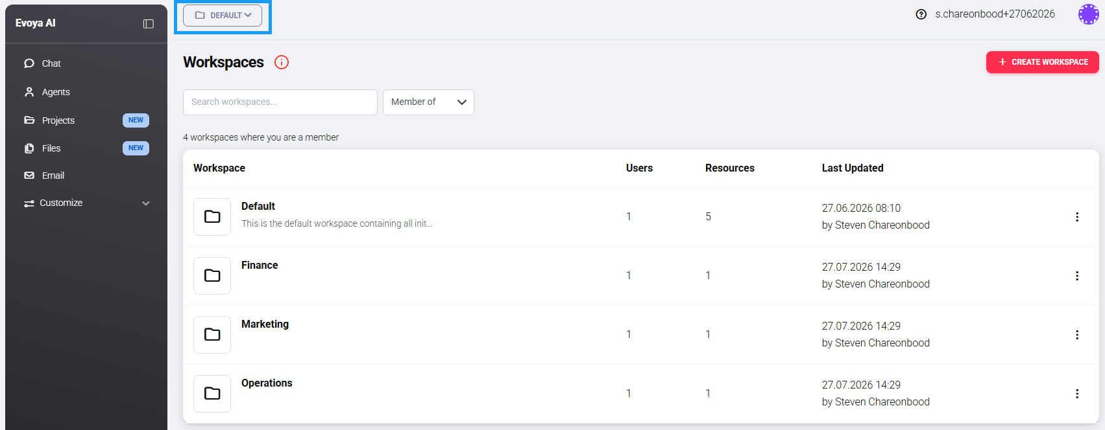
Task: Open the purple user avatar menu
Action: click(x=1088, y=14)
